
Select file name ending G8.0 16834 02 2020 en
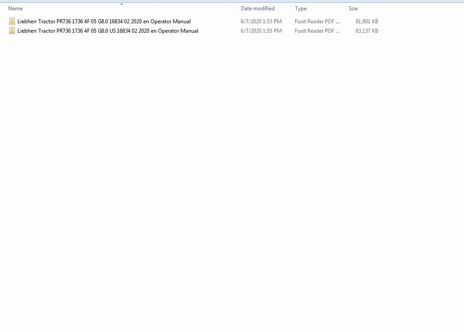pos(104,21)
